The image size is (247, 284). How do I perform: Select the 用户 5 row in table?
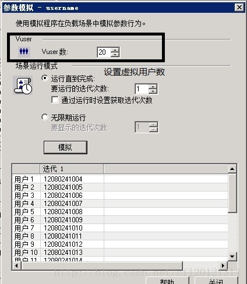pos(120,212)
